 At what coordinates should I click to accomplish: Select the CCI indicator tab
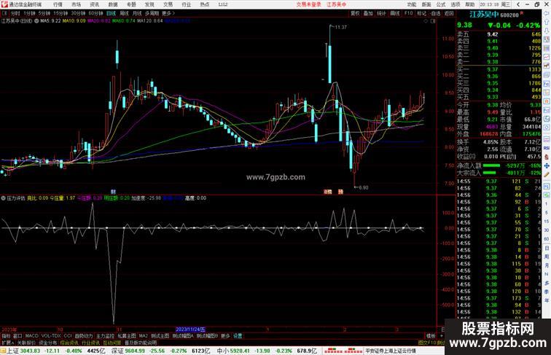(x=68, y=336)
